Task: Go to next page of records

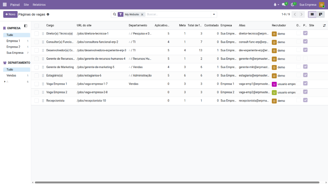Action: (302, 15)
